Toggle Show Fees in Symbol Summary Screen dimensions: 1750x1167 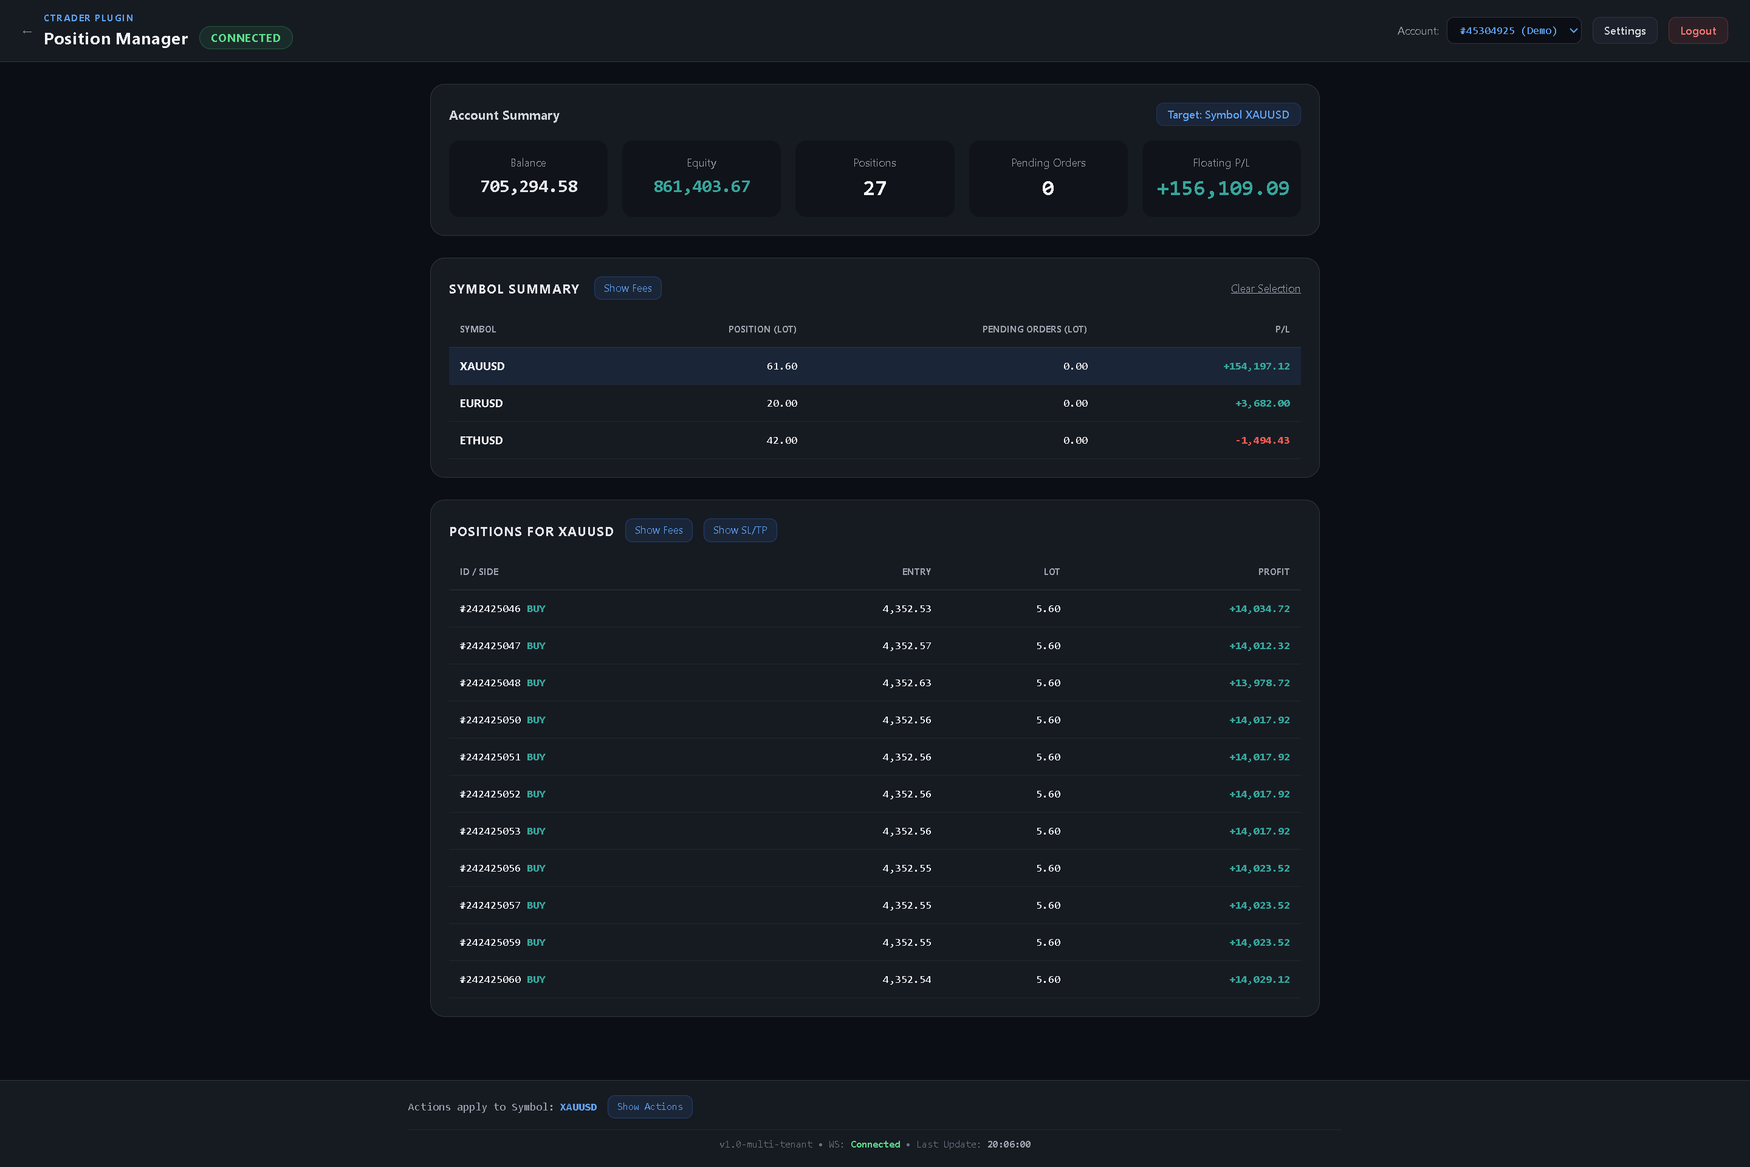[x=627, y=288]
